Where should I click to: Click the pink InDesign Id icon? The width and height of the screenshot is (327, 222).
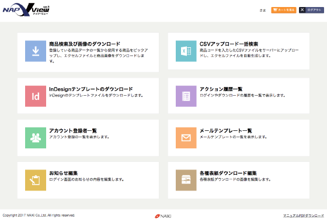coord(36,96)
